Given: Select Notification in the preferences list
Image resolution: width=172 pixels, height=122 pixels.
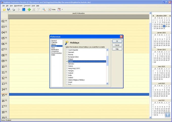Looking at the screenshot, I should [x=55, y=49].
